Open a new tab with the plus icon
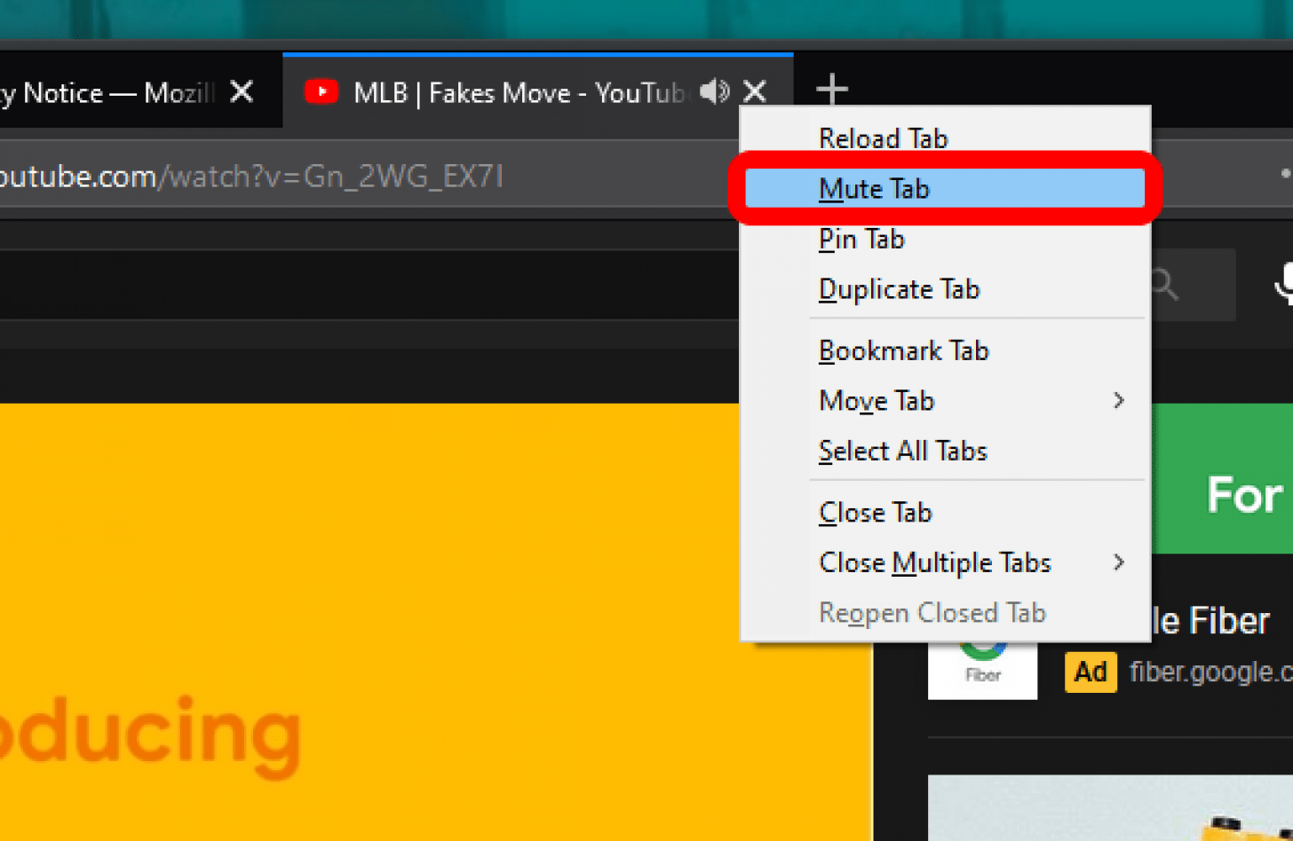Image resolution: width=1293 pixels, height=841 pixels. pyautogui.click(x=831, y=88)
